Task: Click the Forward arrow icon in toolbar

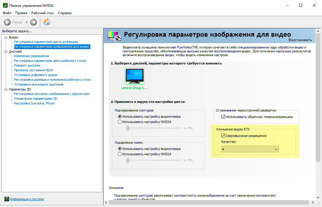Action: tap(33, 22)
